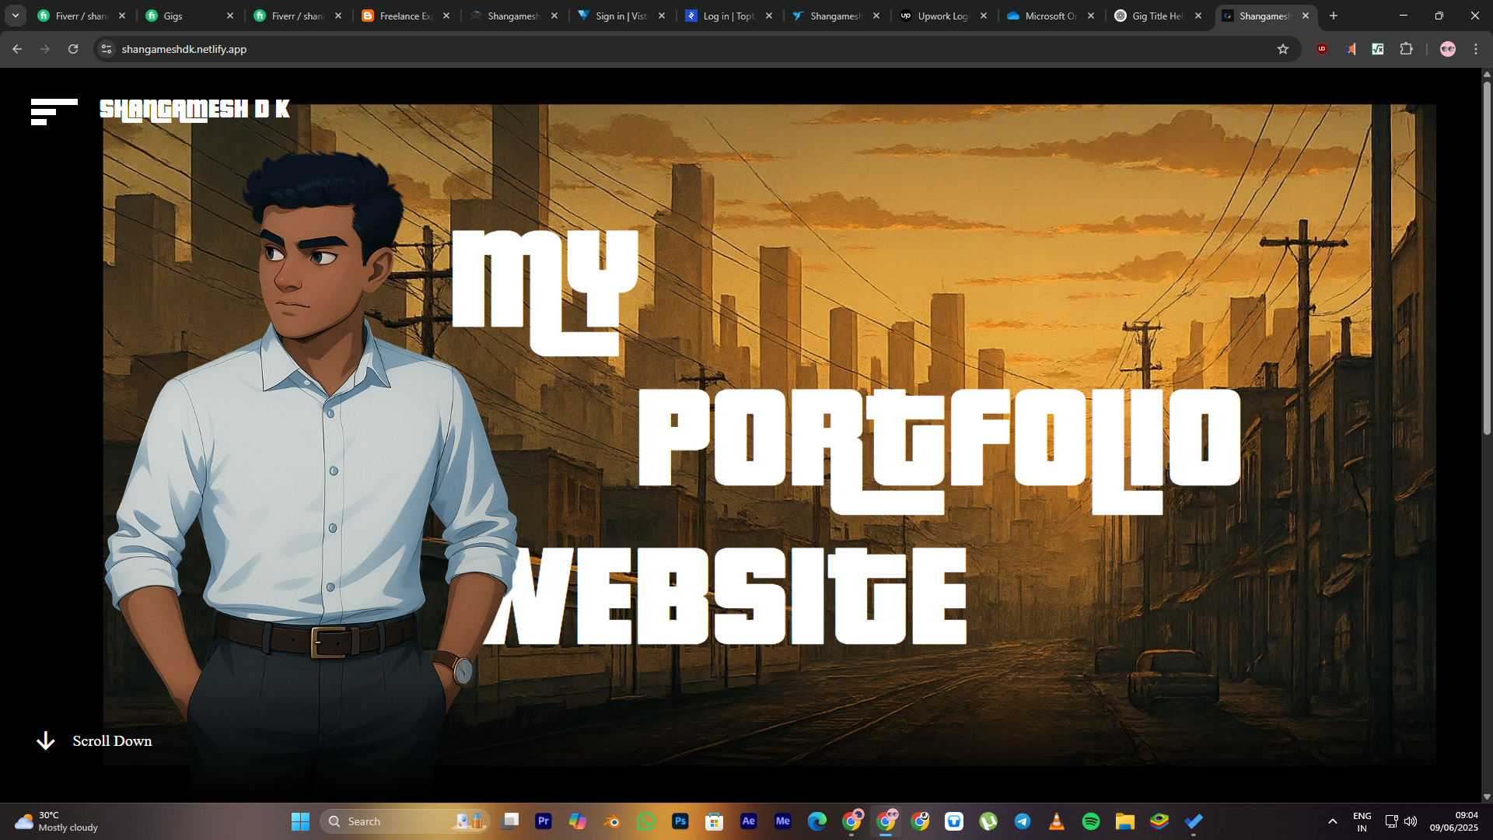The width and height of the screenshot is (1493, 840).
Task: View site information icon in address bar
Action: [x=107, y=49]
